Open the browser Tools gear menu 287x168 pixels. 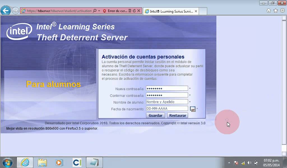pyautogui.click(x=283, y=11)
